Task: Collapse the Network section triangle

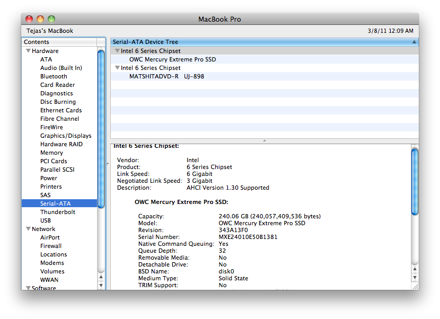Action: click(28, 229)
